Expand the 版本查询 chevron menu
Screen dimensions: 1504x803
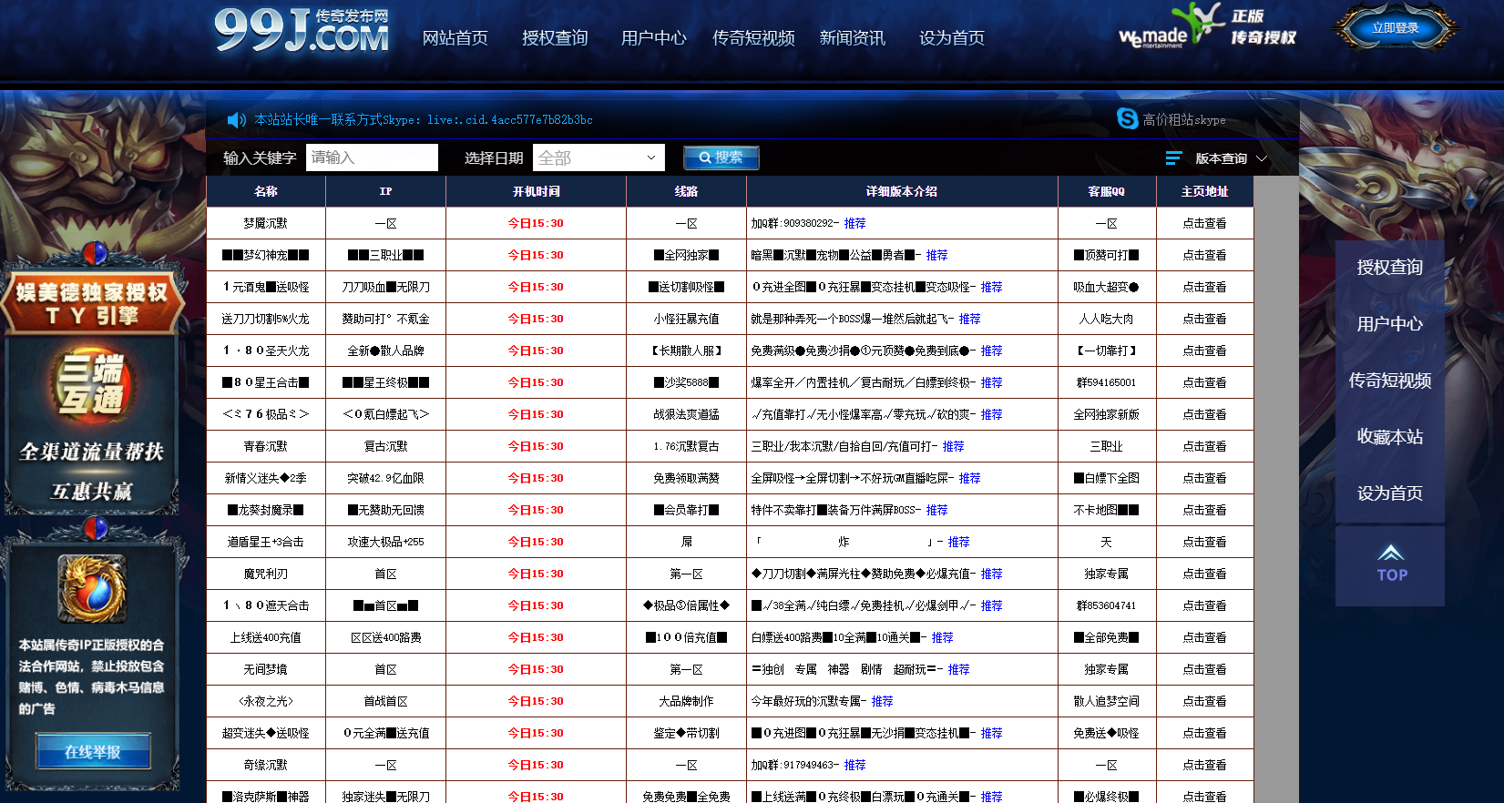(1262, 158)
